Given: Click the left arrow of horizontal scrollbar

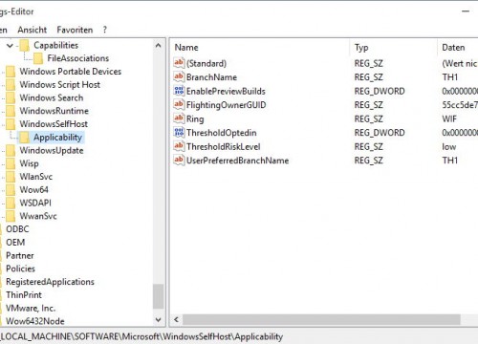Looking at the screenshot, I should [176, 319].
